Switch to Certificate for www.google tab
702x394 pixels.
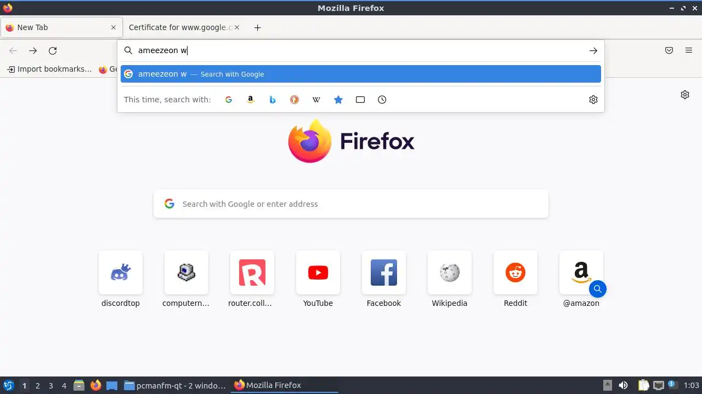tap(180, 27)
